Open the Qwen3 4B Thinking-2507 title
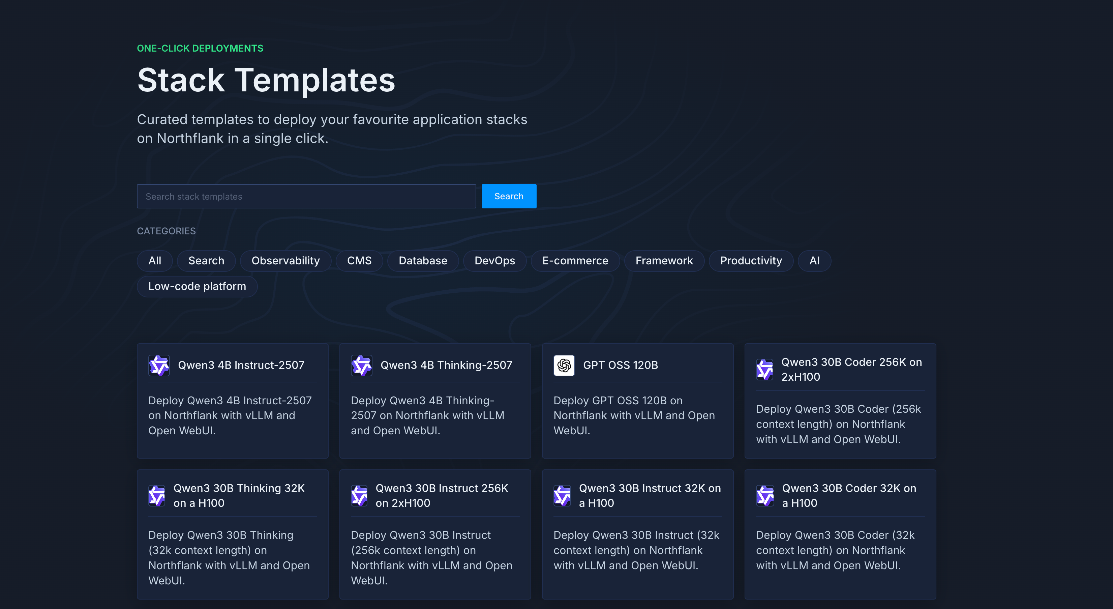 coord(446,365)
